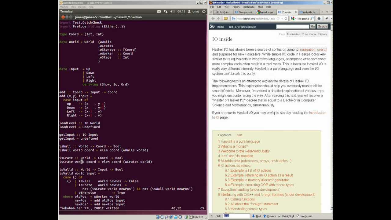The image size is (391, 220).
Task: Click the wiki Go button
Action: (313, 27)
